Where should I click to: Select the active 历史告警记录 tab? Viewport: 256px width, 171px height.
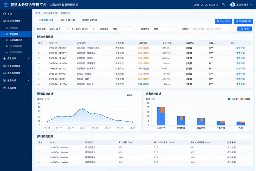click(x=46, y=20)
